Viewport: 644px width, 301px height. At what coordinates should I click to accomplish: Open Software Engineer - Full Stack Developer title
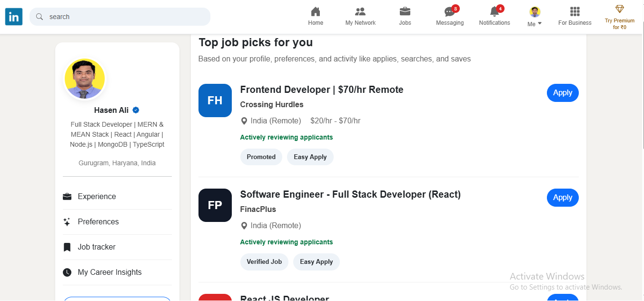click(350, 194)
